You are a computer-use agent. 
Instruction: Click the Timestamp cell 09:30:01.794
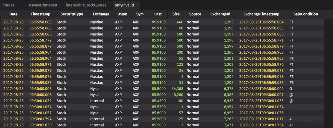pos(40,119)
